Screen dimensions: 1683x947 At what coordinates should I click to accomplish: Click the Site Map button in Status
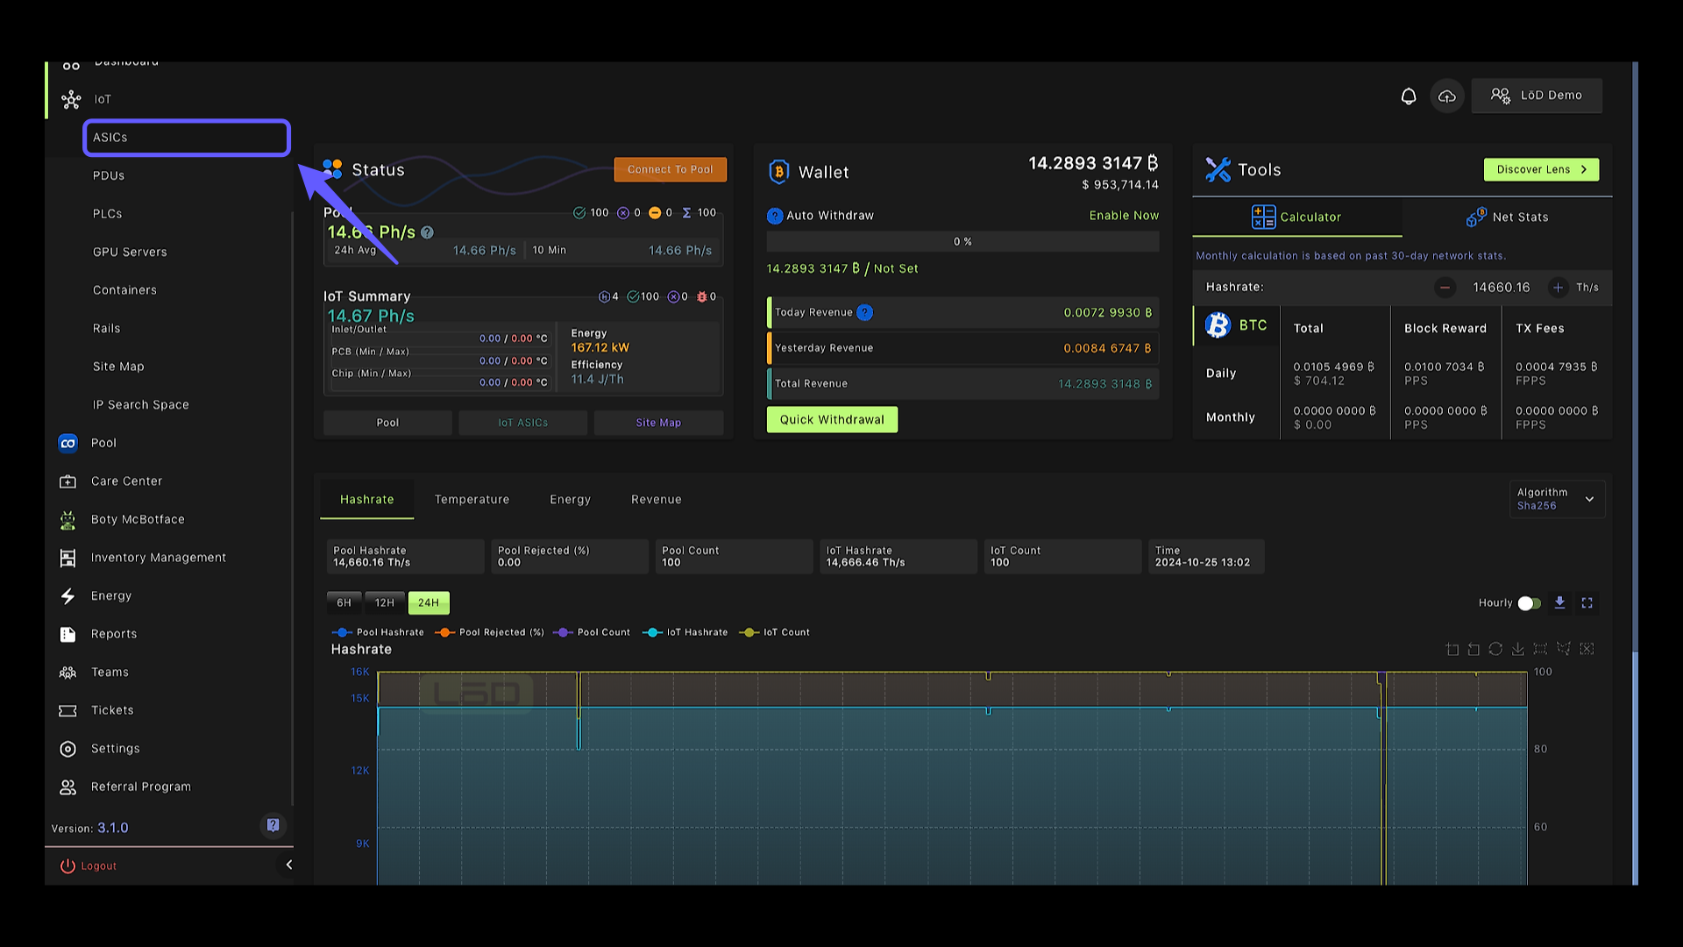click(x=658, y=423)
